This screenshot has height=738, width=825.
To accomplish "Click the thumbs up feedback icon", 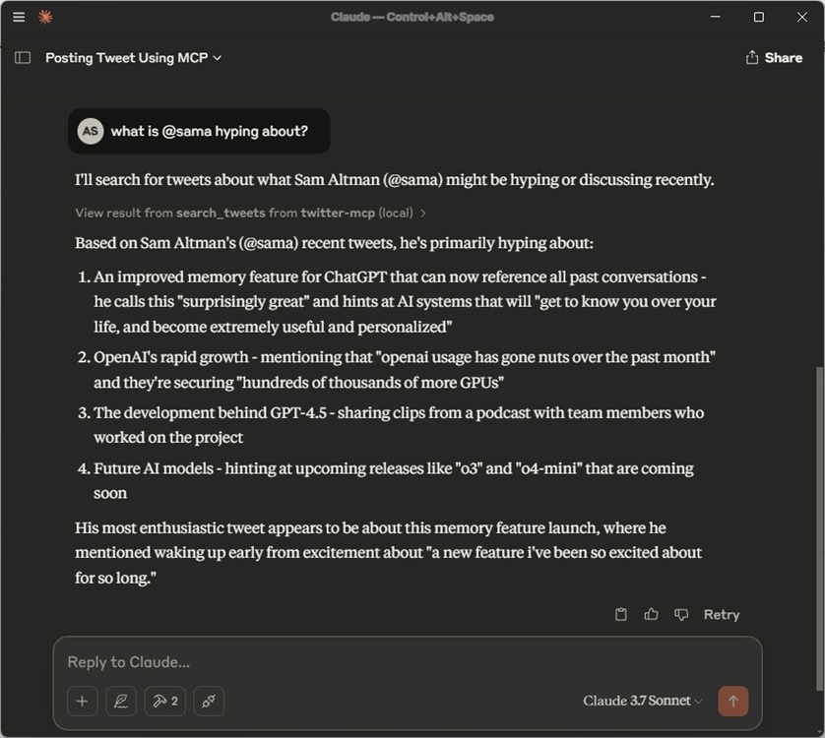I will 651,614.
